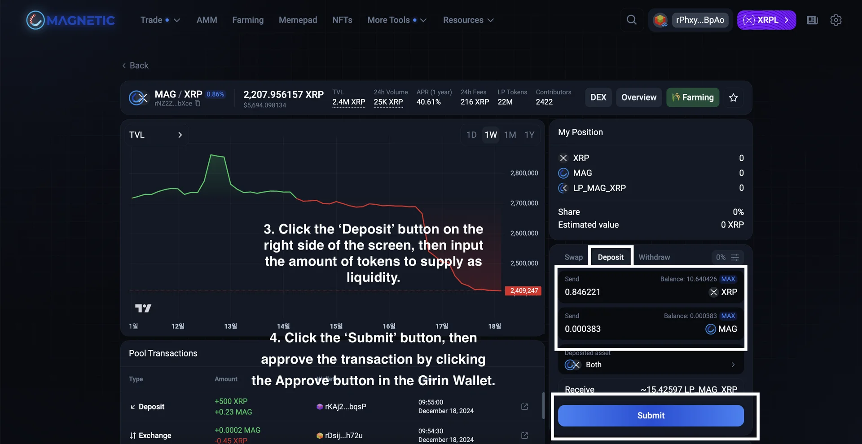Click the 24h Fees value 216 XRP
Image resolution: width=862 pixels, height=444 pixels.
(x=475, y=102)
